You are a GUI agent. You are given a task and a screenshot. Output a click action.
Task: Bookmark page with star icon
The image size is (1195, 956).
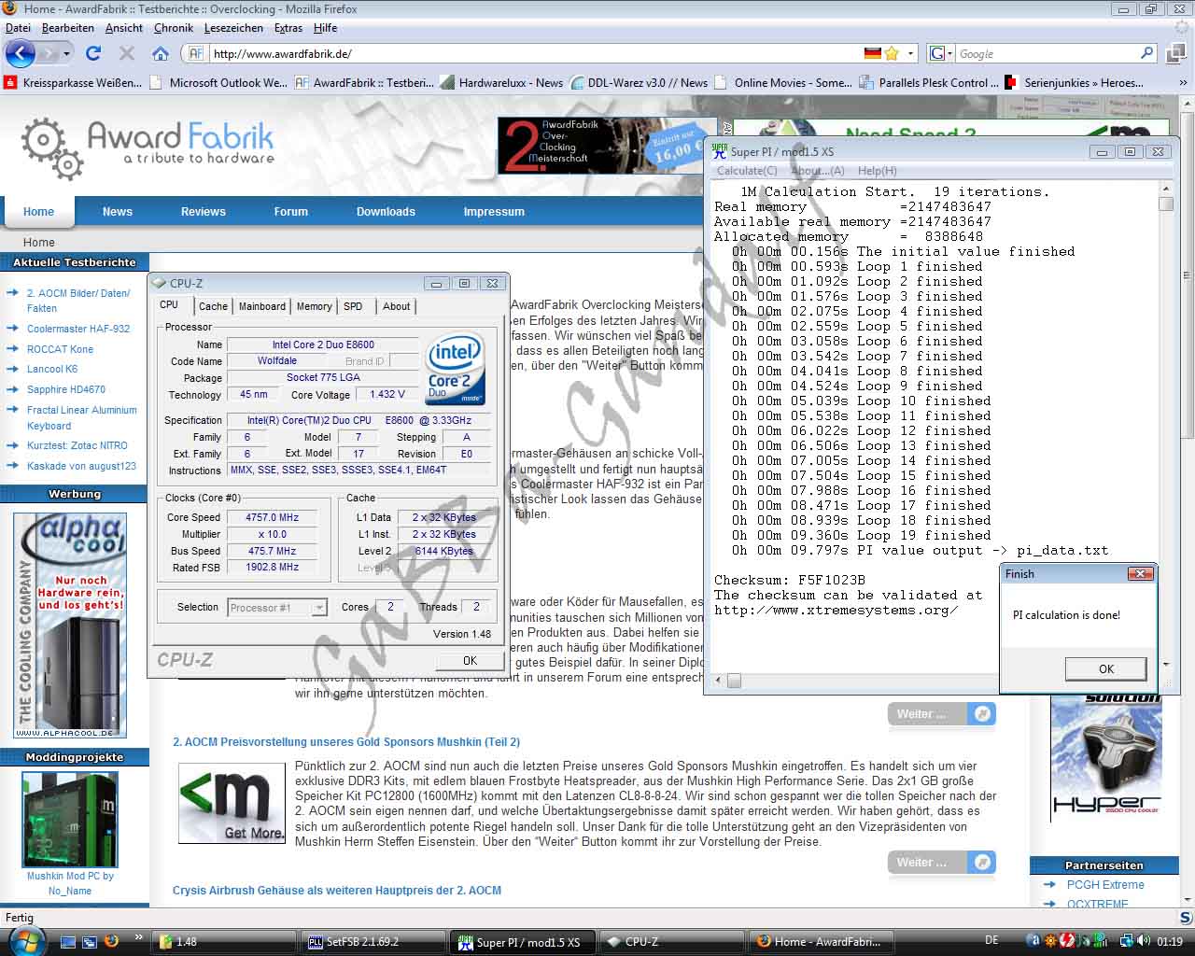click(x=892, y=53)
